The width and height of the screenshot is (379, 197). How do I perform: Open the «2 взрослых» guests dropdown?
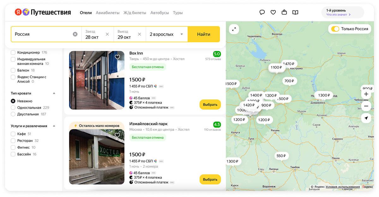(166, 34)
